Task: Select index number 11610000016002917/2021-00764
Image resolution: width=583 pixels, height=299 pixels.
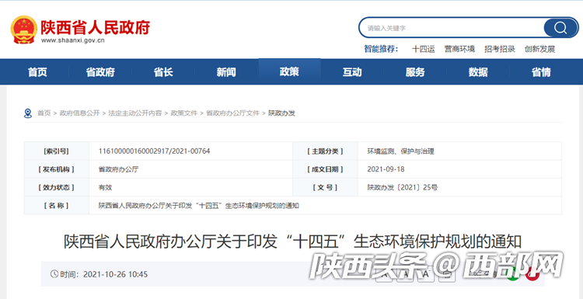Action: click(155, 151)
